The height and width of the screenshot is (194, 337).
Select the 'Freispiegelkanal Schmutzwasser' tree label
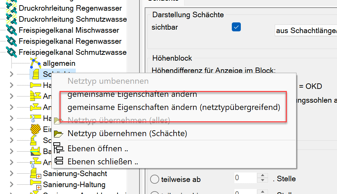(x=73, y=52)
